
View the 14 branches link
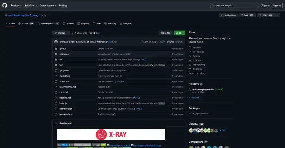(79, 33)
